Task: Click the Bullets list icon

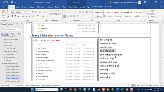Action: (x=65, y=12)
